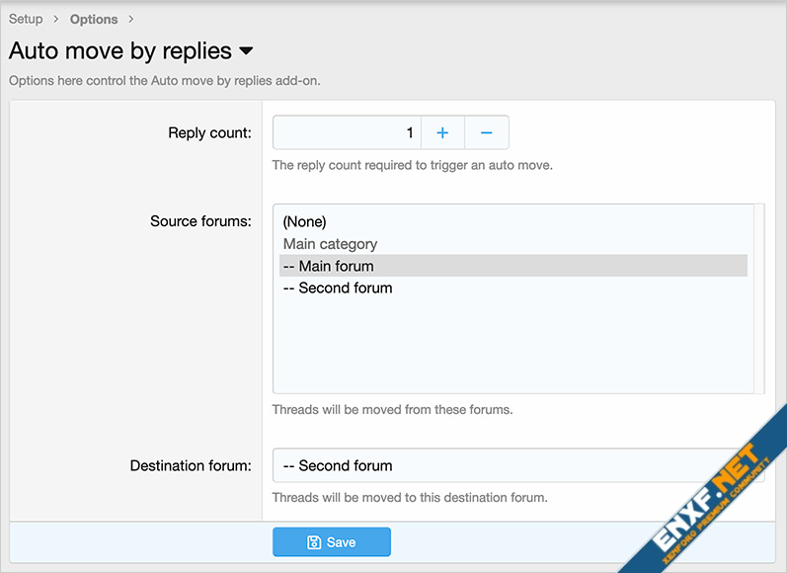Click the Source forums label
The image size is (787, 573).
coord(200,221)
